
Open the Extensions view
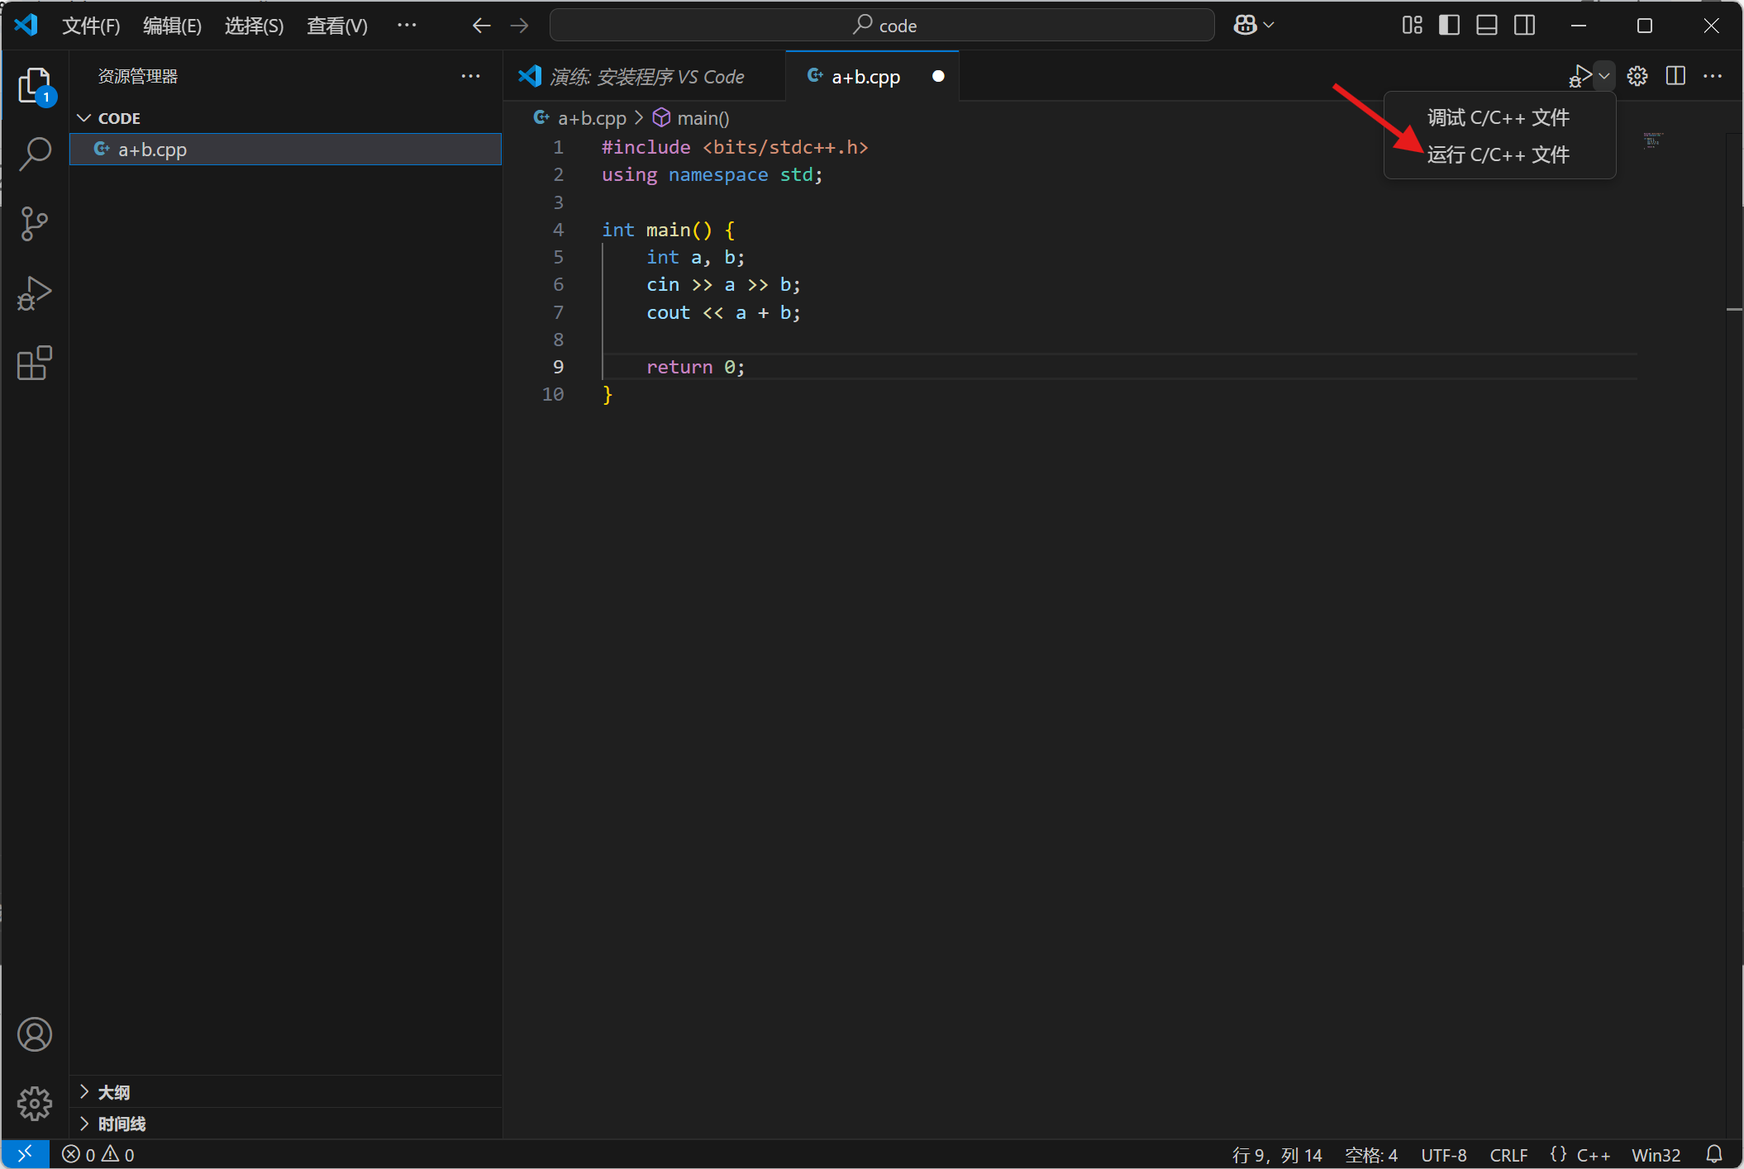click(x=35, y=363)
